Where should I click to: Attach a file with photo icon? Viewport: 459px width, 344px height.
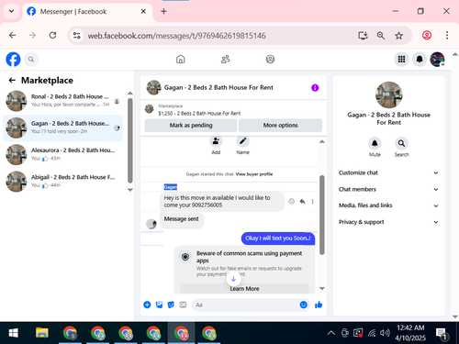pos(159,305)
